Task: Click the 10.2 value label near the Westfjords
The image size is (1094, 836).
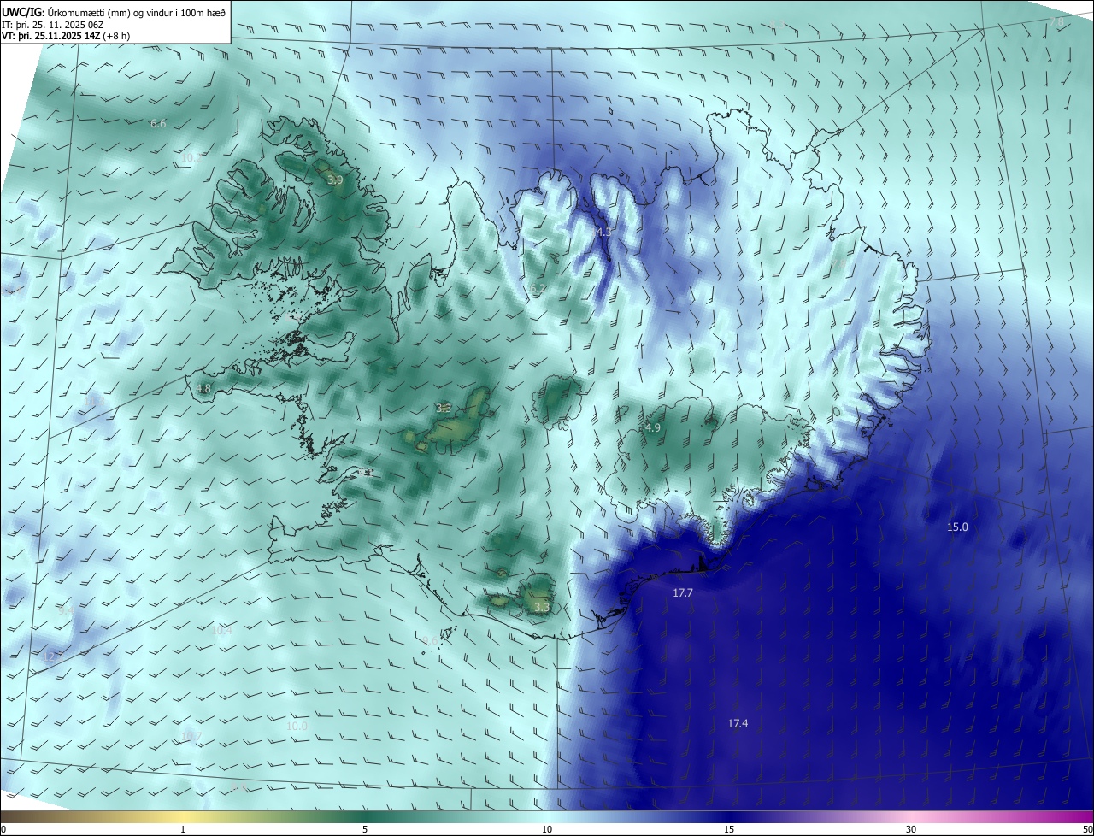Action: [191, 157]
